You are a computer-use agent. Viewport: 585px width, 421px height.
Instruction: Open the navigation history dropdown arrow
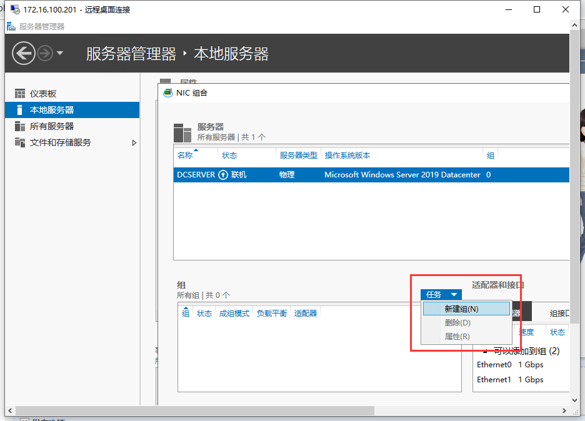point(60,53)
